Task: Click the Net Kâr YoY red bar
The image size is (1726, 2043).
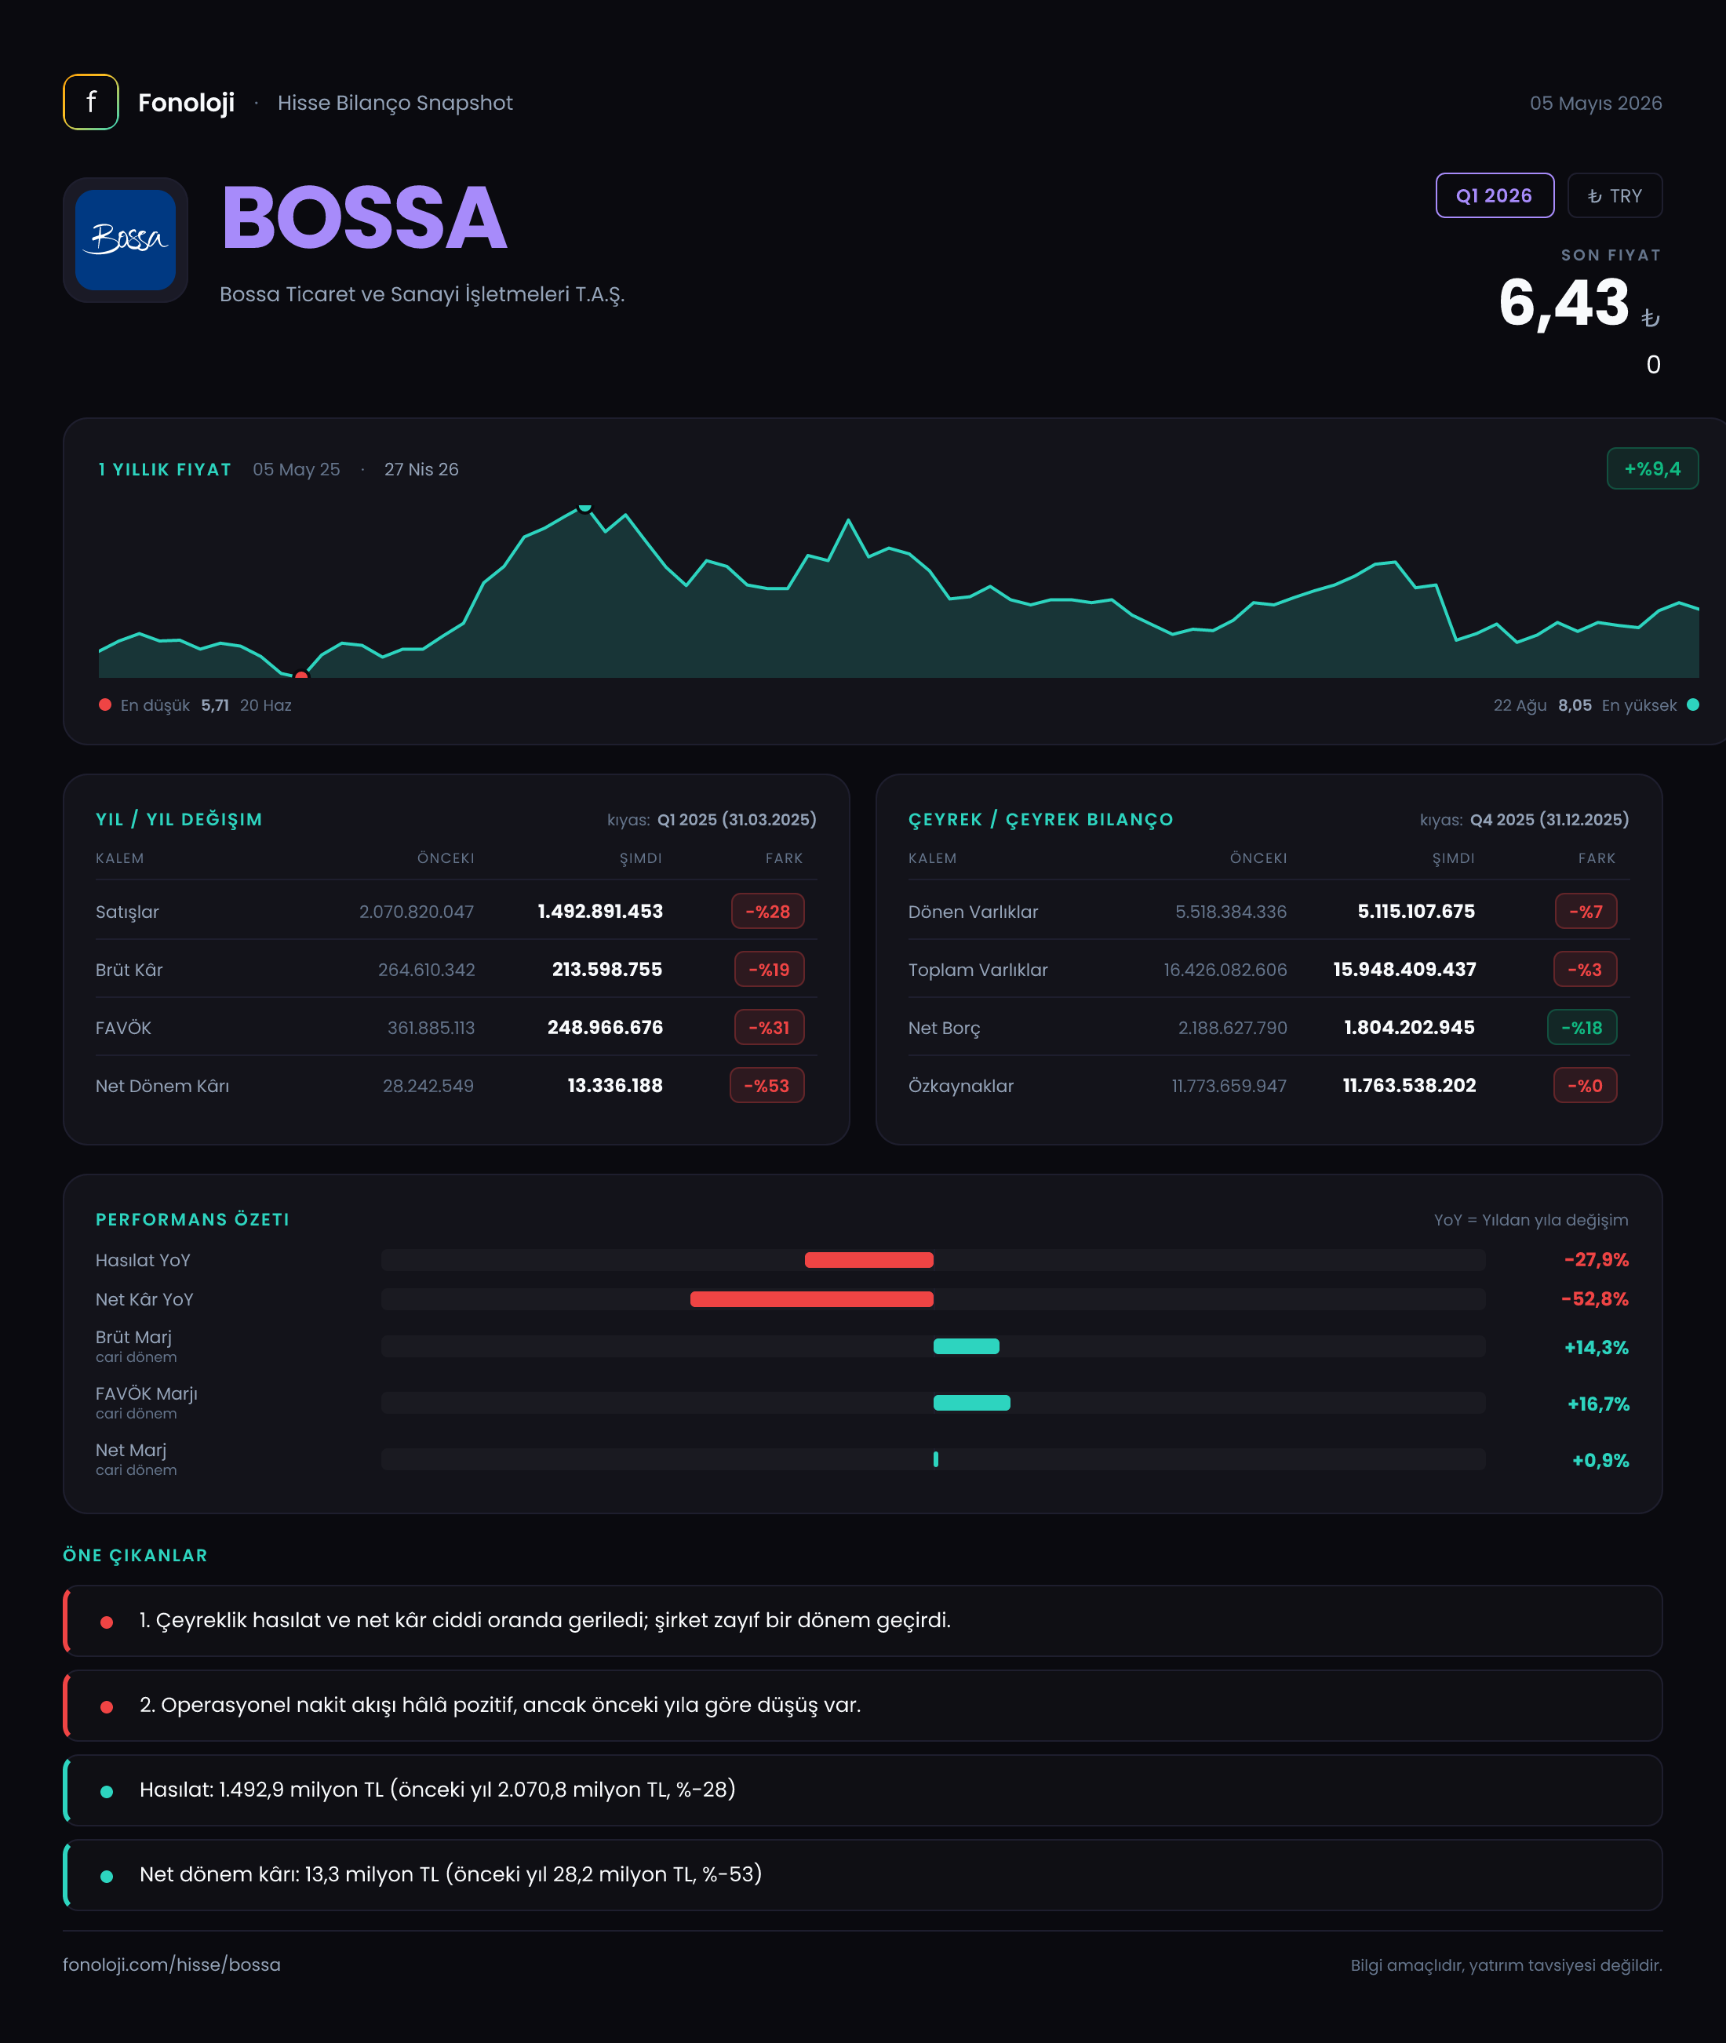Action: click(x=811, y=1299)
